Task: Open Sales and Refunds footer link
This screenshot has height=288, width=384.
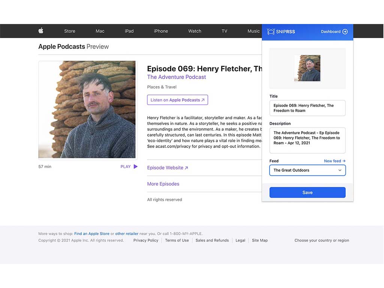Action: tap(212, 240)
